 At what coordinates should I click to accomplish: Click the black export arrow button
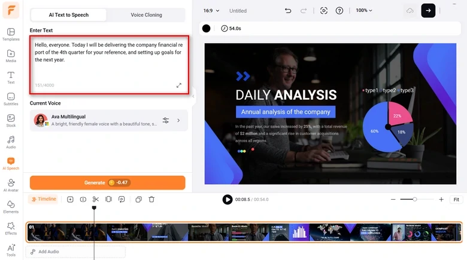click(428, 11)
